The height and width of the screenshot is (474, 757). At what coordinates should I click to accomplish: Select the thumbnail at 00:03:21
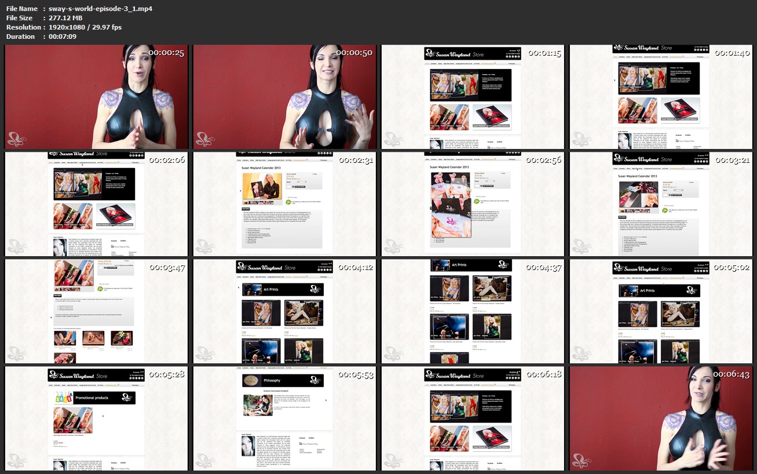(x=660, y=204)
